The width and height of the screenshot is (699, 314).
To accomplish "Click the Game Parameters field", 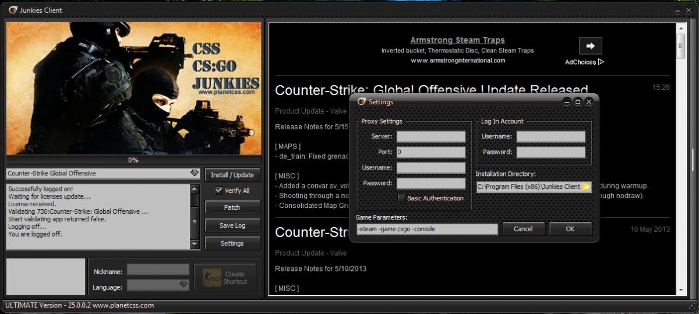I will click(427, 229).
